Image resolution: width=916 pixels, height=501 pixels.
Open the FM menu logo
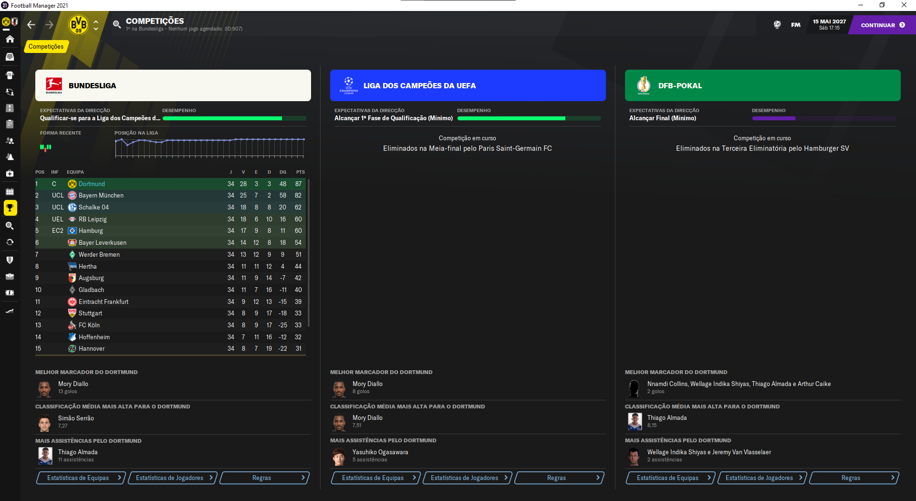point(796,25)
